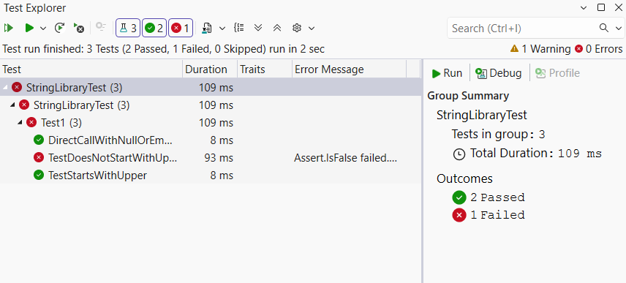Collapse the top StringLibraryTest (3) node

pyautogui.click(x=5, y=87)
